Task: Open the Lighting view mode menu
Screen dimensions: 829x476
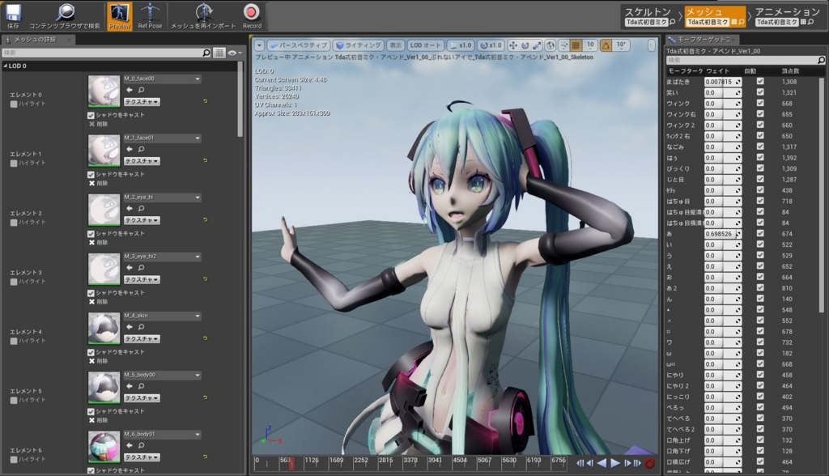Action: point(359,45)
